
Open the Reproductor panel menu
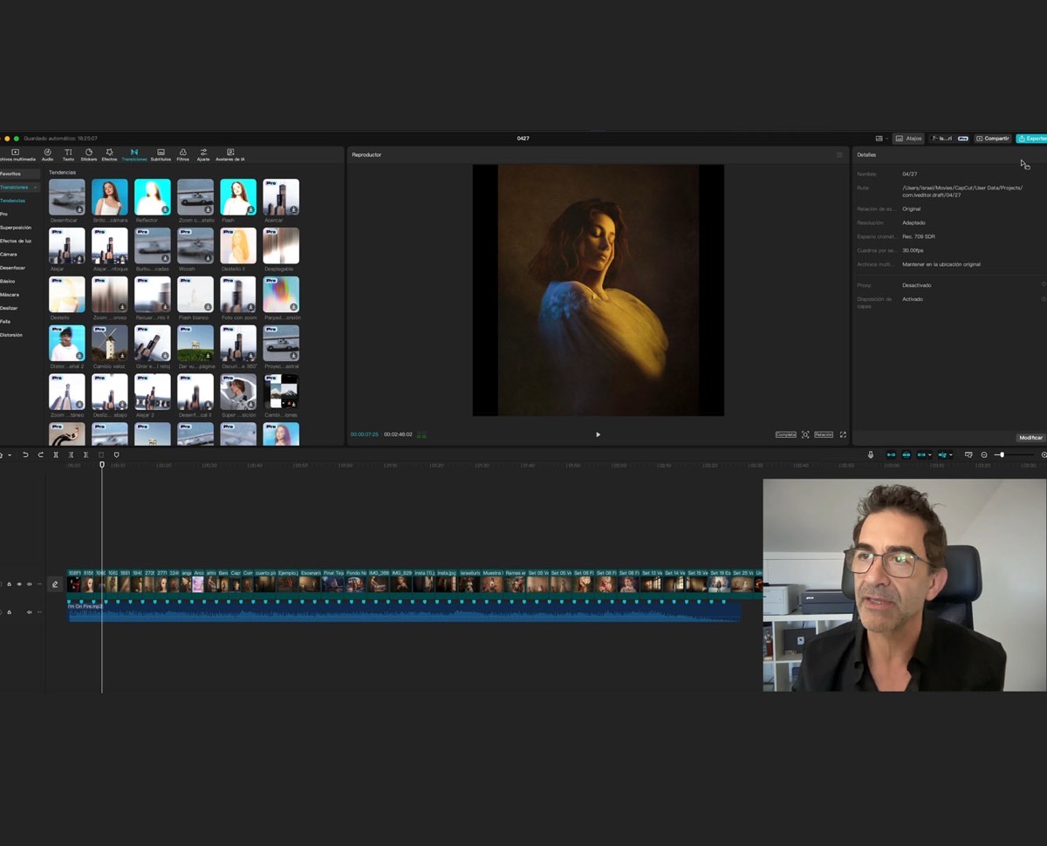(840, 154)
